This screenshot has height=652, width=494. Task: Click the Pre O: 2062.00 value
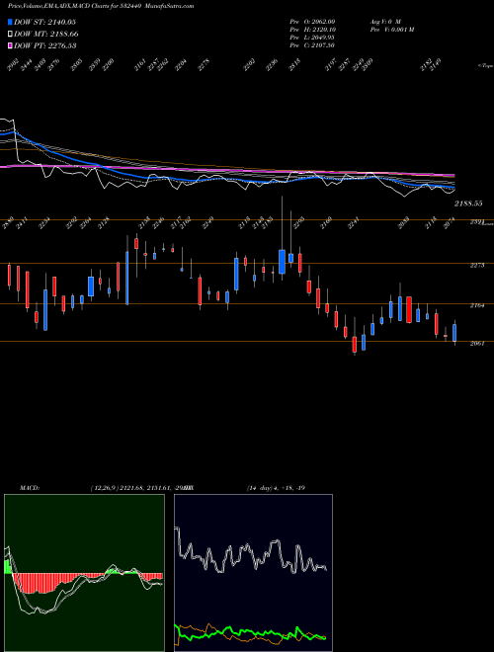[x=312, y=21]
